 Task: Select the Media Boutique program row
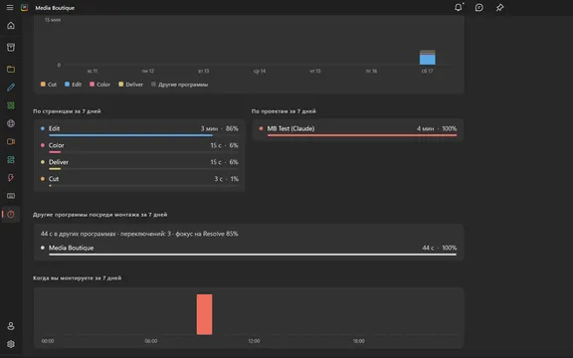249,250
